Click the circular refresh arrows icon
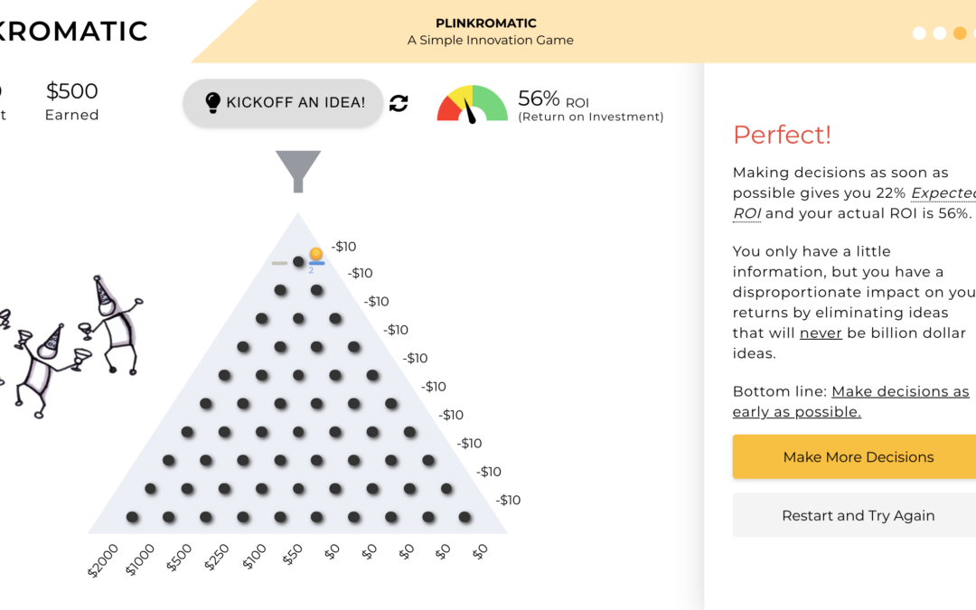 (399, 103)
